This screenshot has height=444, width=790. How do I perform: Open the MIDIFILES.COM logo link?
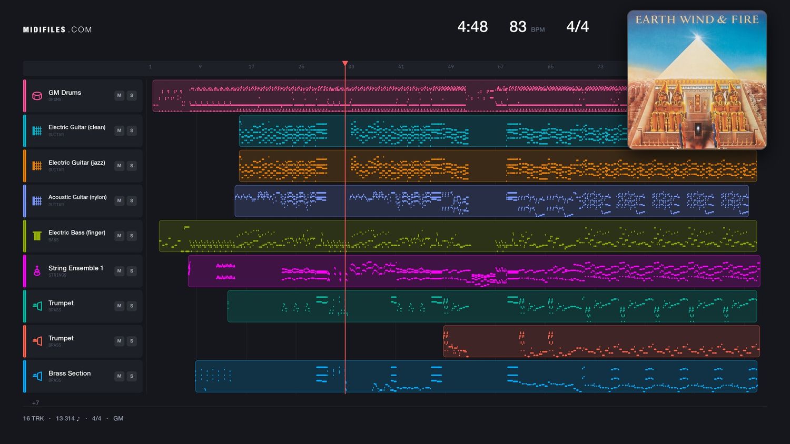coord(57,30)
